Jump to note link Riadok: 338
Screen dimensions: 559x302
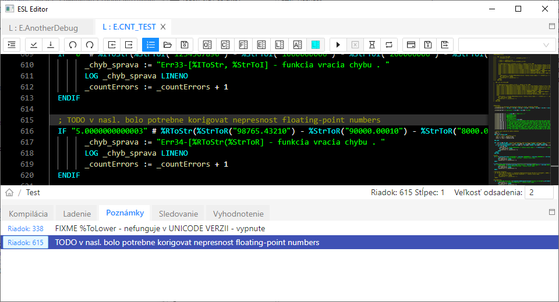click(x=26, y=229)
